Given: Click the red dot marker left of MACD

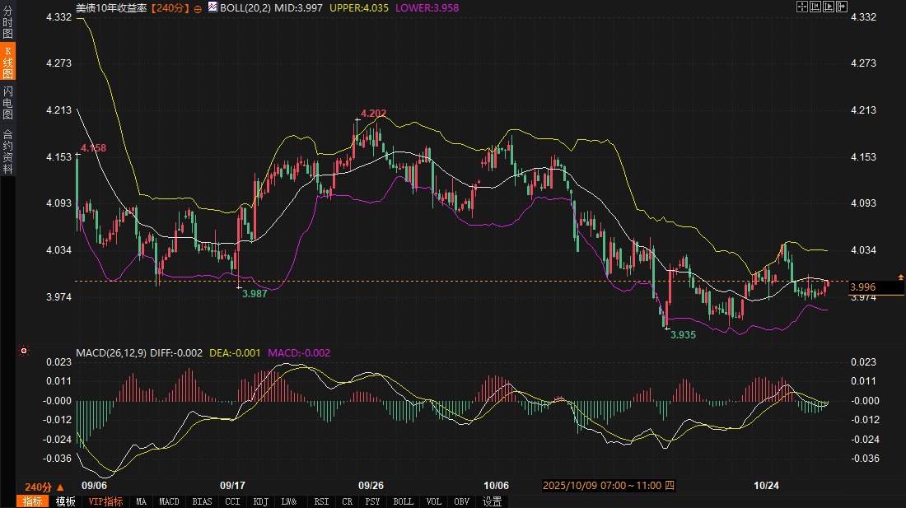Looking at the screenshot, I should click(x=24, y=351).
